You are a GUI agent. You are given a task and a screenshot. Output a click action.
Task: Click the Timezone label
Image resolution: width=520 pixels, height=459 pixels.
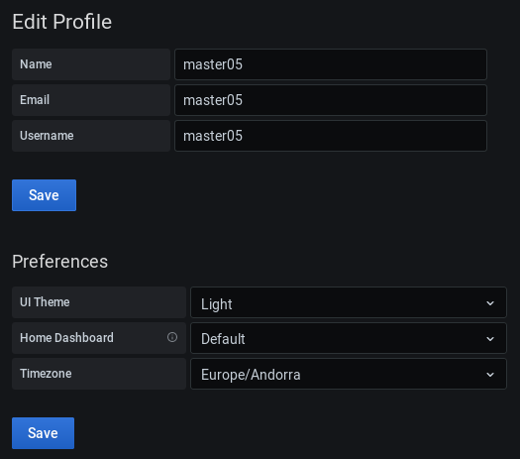pyautogui.click(x=46, y=374)
